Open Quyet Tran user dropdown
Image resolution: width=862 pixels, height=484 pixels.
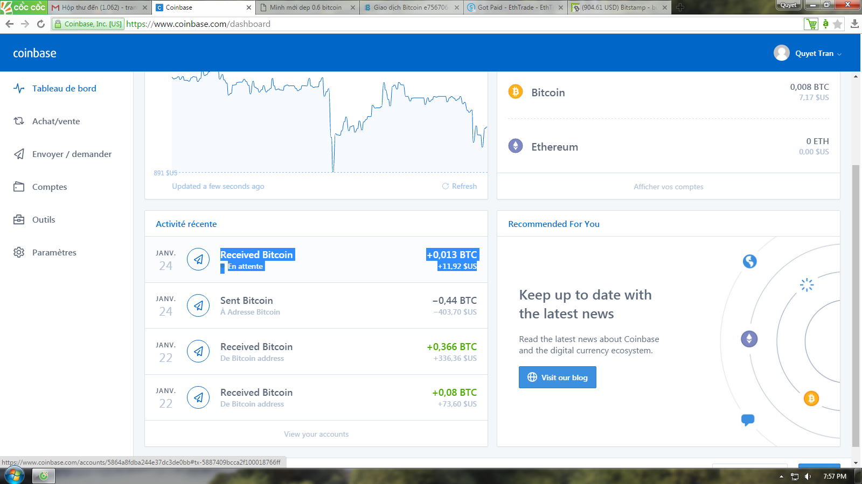pos(818,53)
